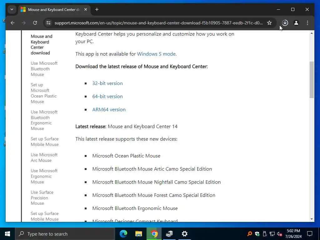Image resolution: width=320 pixels, height=240 pixels.
Task: Click the network tray icon
Action: pyautogui.click(x=272, y=234)
